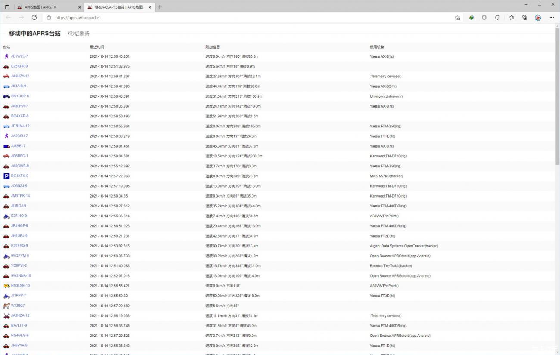This screenshot has width=560, height=355.
Task: Click the walking person icon beside JE6WLE-7
Action: pos(6,56)
